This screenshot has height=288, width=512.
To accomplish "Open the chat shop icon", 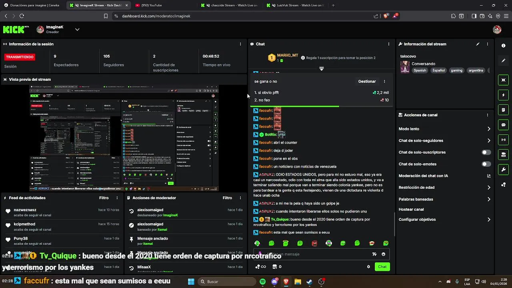I will point(276,267).
